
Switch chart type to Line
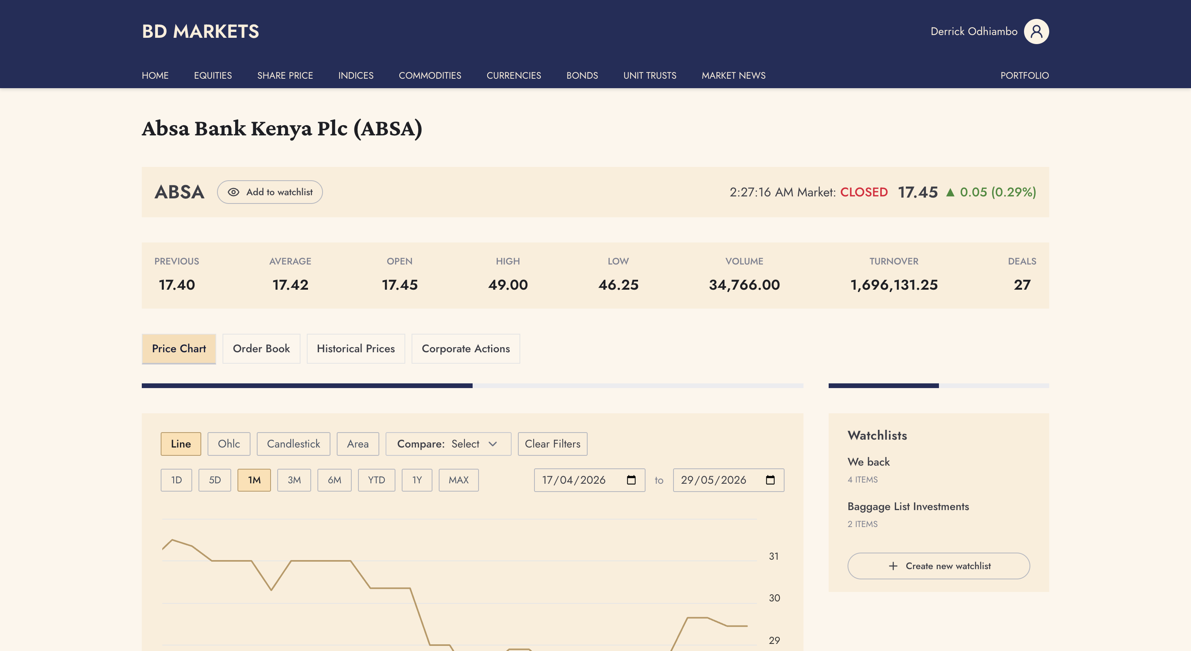pyautogui.click(x=181, y=444)
